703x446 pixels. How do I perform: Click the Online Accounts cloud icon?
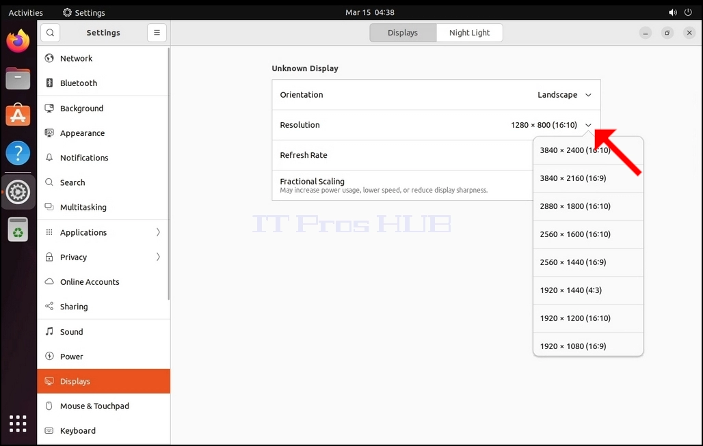(49, 281)
